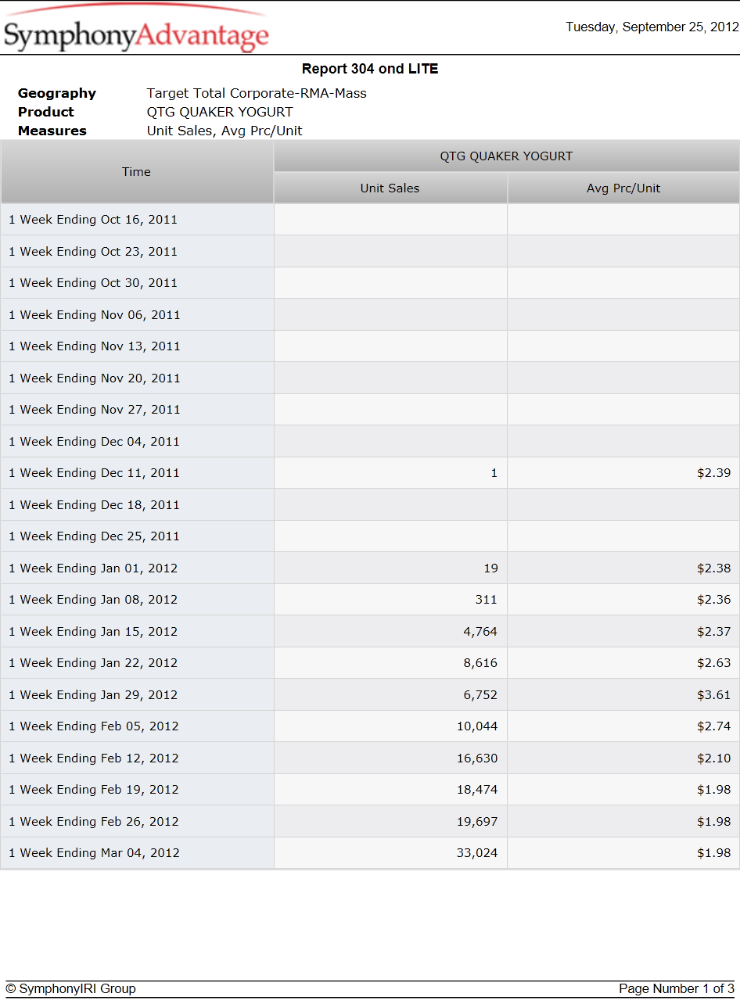Select row 1 Week Ending Oct 16, 2011

pyautogui.click(x=370, y=220)
